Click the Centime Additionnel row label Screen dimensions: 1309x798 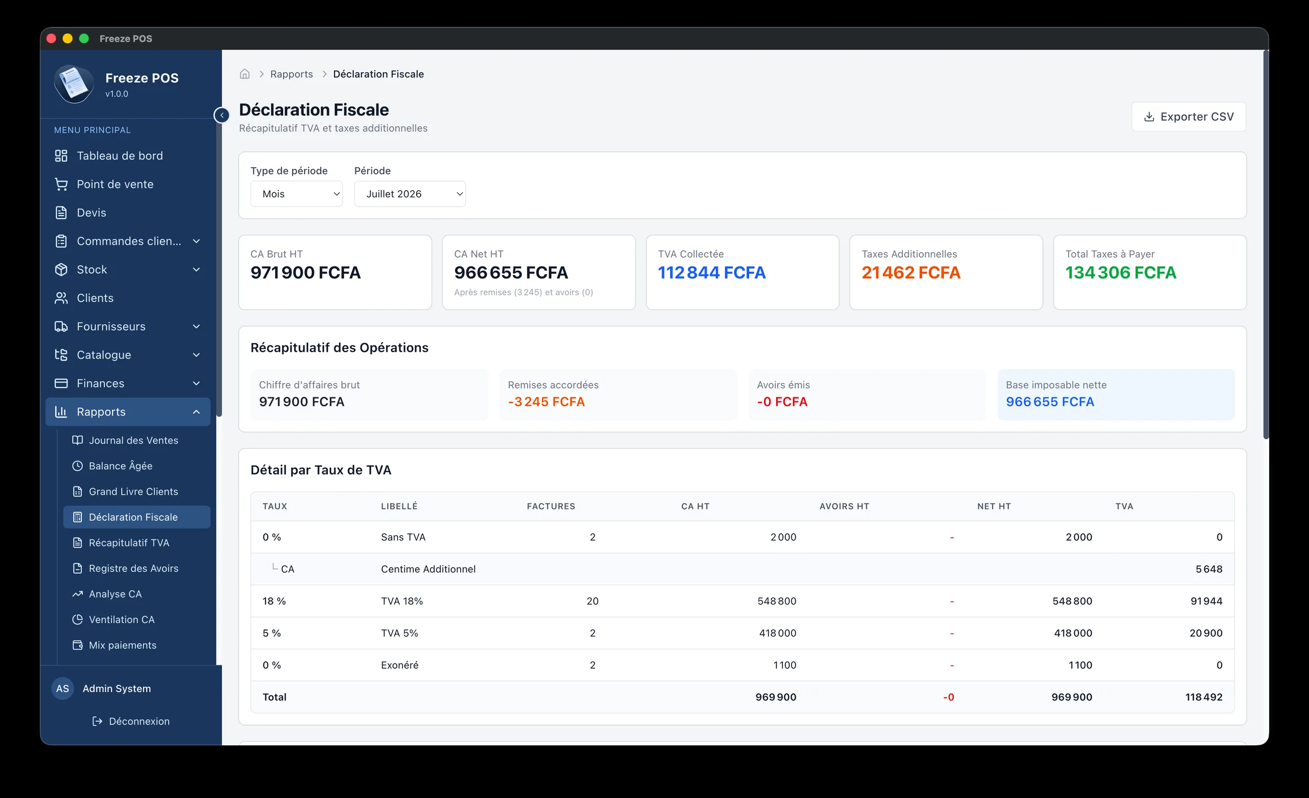[428, 569]
